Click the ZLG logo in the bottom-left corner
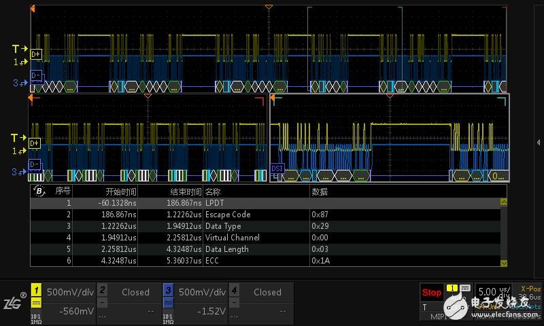 click(x=15, y=301)
